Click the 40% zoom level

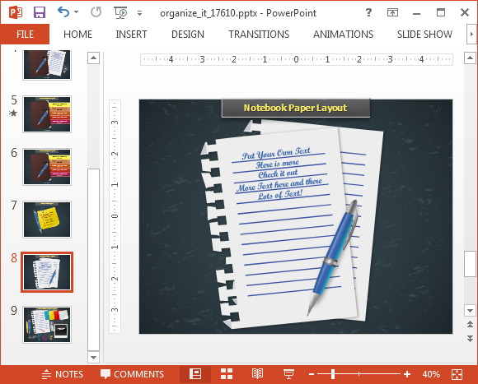point(431,374)
